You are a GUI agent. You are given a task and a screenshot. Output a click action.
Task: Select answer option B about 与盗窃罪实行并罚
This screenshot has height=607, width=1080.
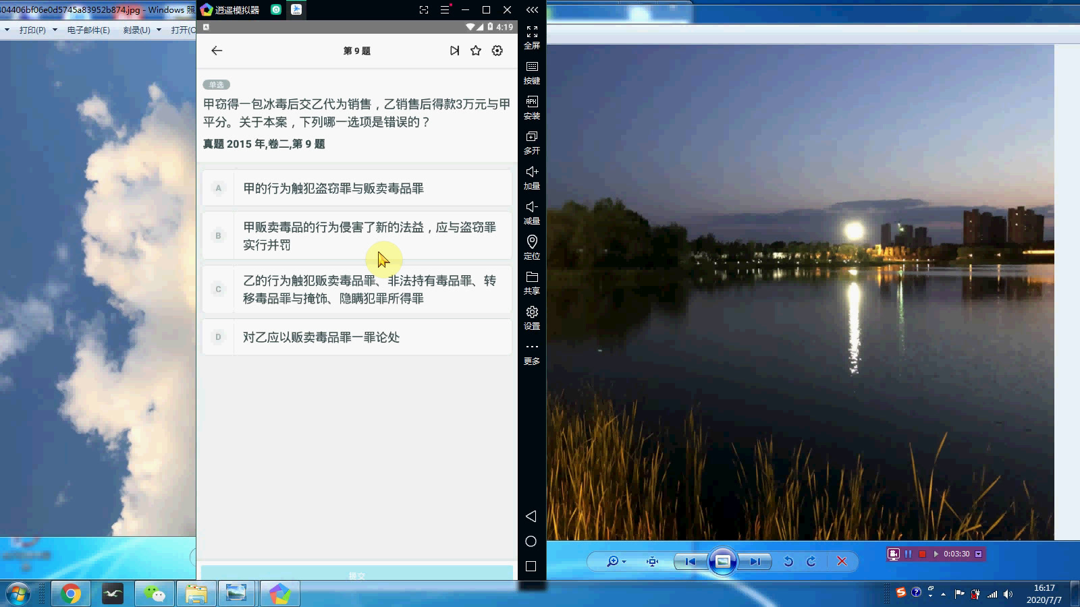tap(357, 236)
